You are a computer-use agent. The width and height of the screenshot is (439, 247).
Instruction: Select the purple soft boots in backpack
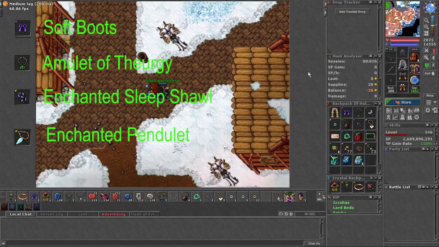pos(347,112)
